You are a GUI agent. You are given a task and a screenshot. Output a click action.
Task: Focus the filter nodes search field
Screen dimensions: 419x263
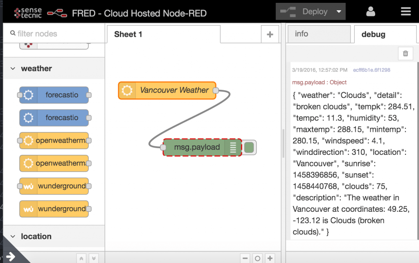pos(54,34)
